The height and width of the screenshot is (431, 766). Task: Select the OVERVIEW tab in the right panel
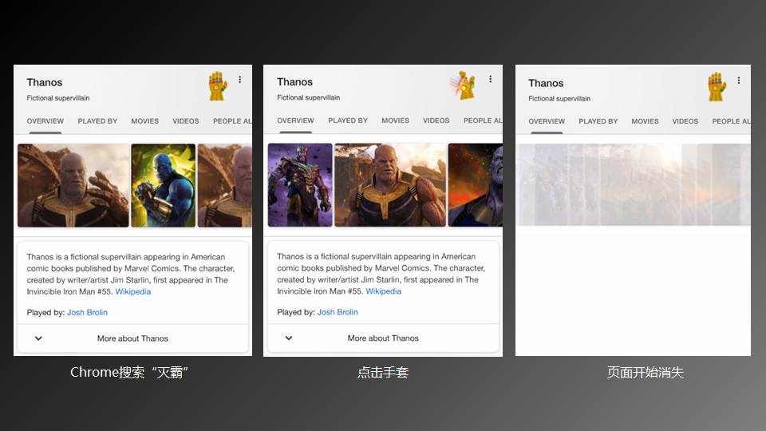[x=547, y=121]
